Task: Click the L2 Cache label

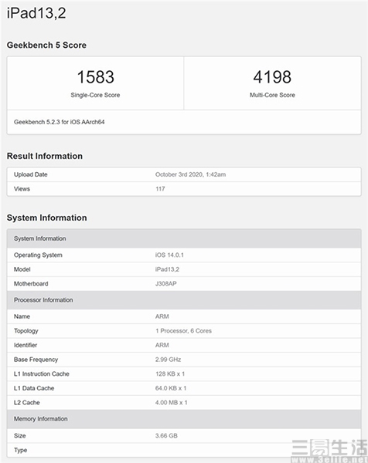Action: [26, 403]
